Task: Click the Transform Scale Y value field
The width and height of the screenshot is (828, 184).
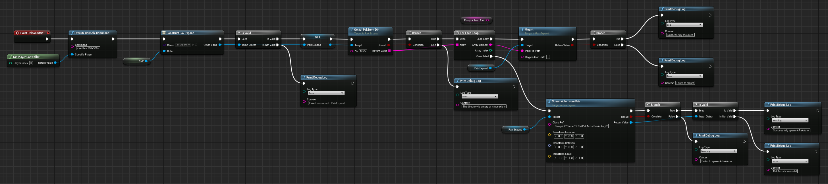Action: [569, 158]
